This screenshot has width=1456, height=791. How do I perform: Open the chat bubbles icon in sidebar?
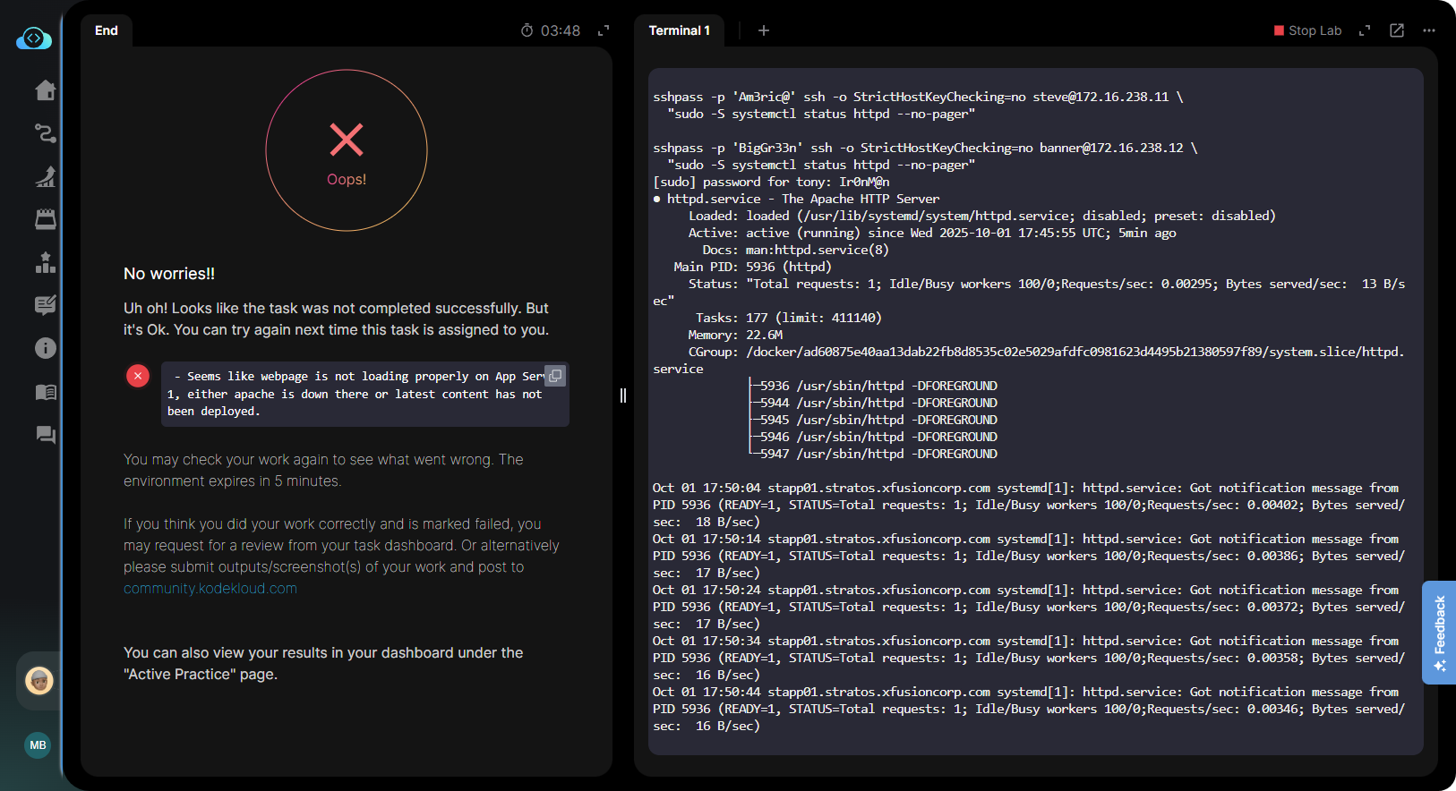[45, 435]
